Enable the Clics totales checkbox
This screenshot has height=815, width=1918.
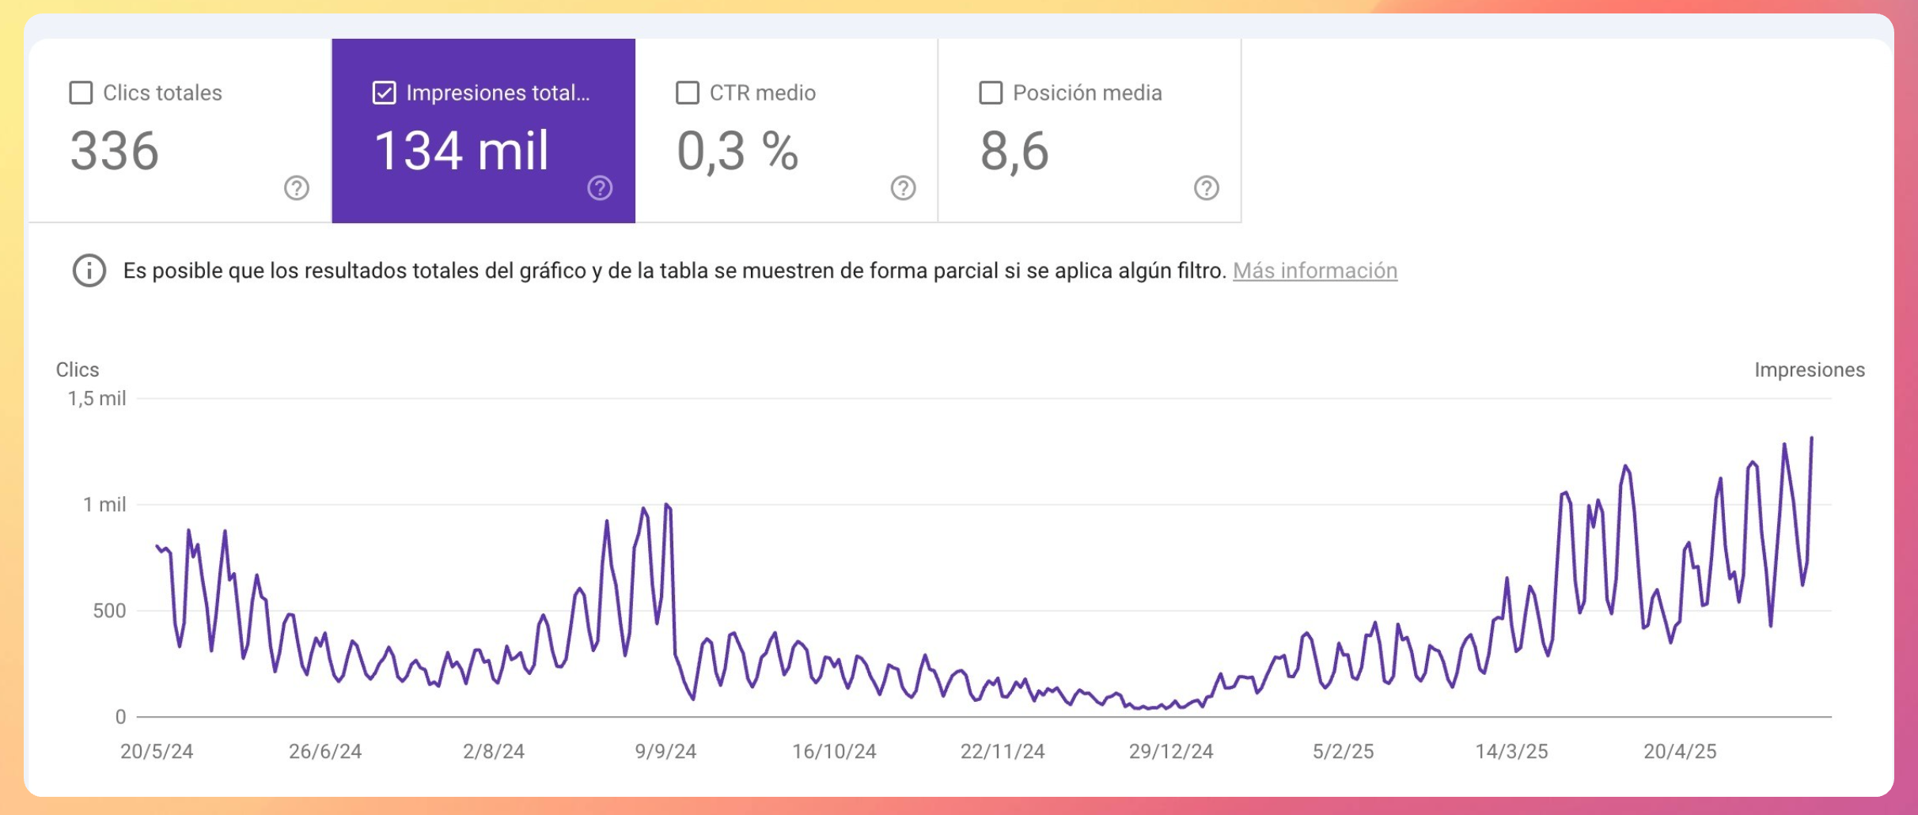point(81,93)
